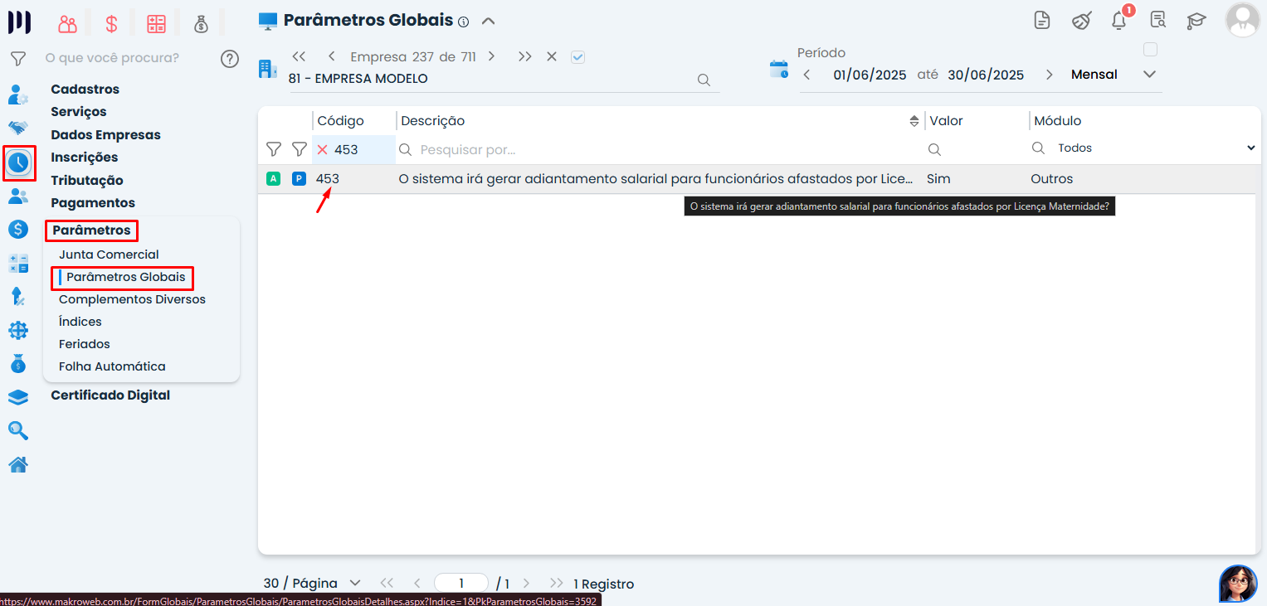Open the graduation cap training icon

coord(1196,21)
